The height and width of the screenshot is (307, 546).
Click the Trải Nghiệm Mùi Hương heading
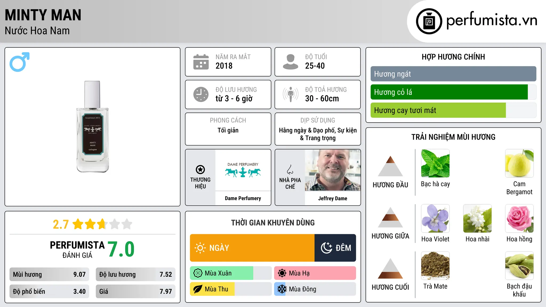453,137
